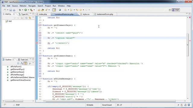Select the Outline view tab

coord(8,60)
